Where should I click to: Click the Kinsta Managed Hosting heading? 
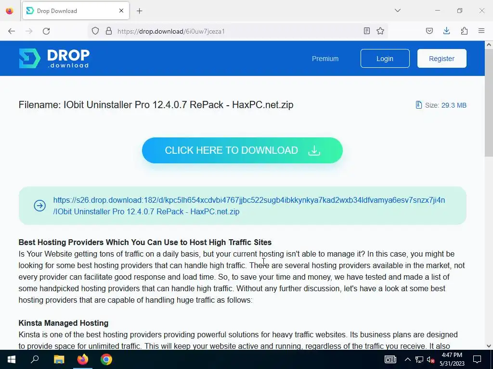click(64, 323)
